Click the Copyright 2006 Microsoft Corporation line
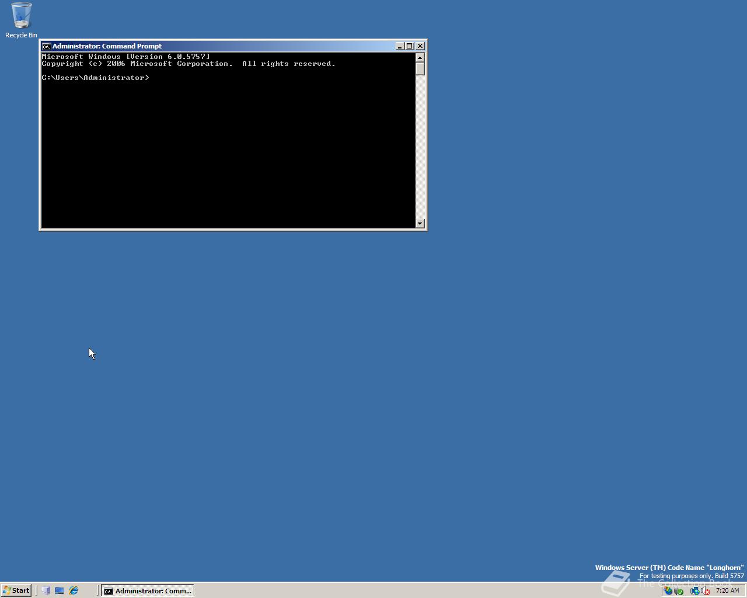The width and height of the screenshot is (747, 598). 189,64
